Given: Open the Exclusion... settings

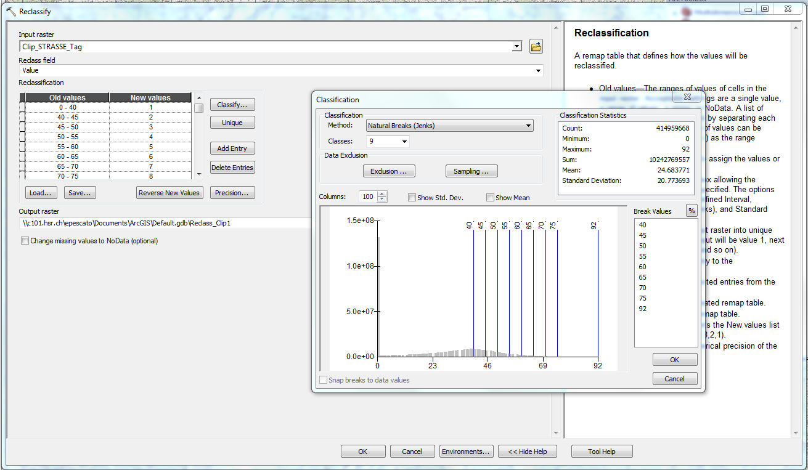Looking at the screenshot, I should click(388, 171).
